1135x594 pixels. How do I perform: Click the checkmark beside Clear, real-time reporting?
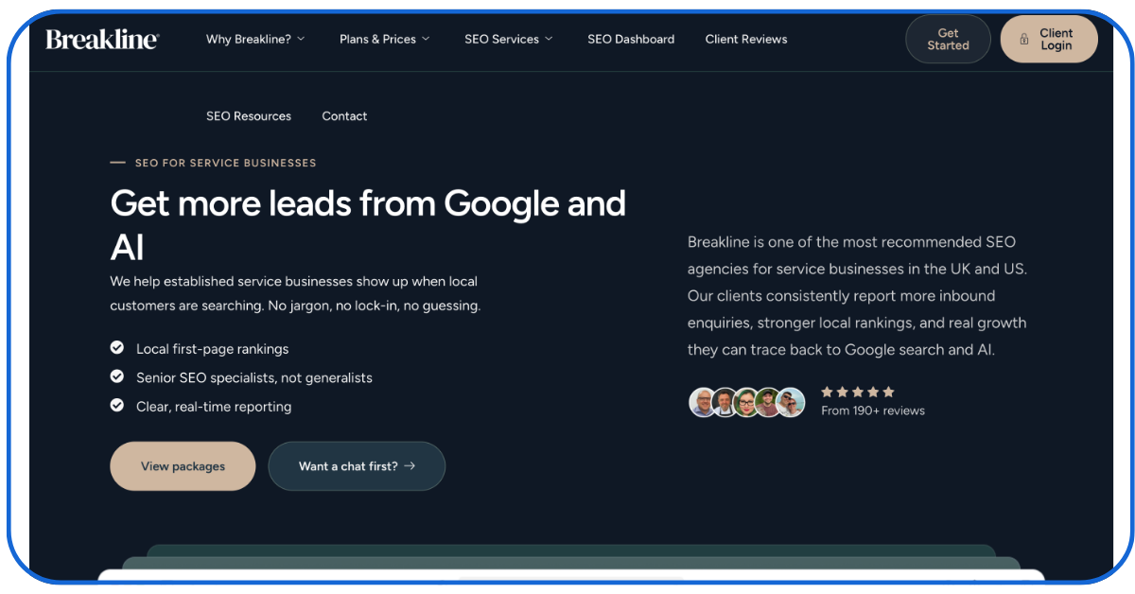117,406
